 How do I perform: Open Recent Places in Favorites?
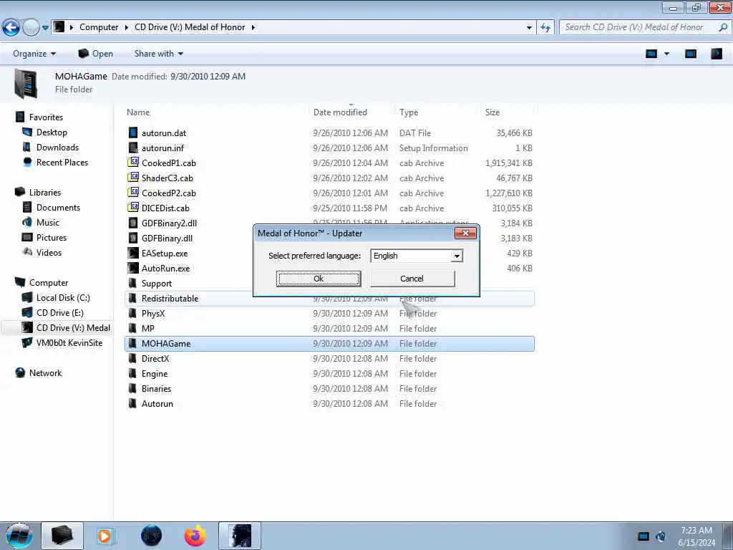[62, 163]
